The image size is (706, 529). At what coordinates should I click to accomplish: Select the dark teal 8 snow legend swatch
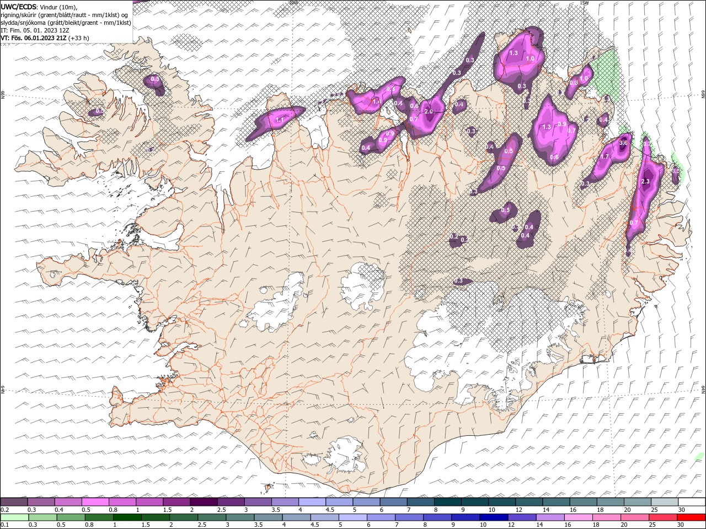[x=447, y=502]
